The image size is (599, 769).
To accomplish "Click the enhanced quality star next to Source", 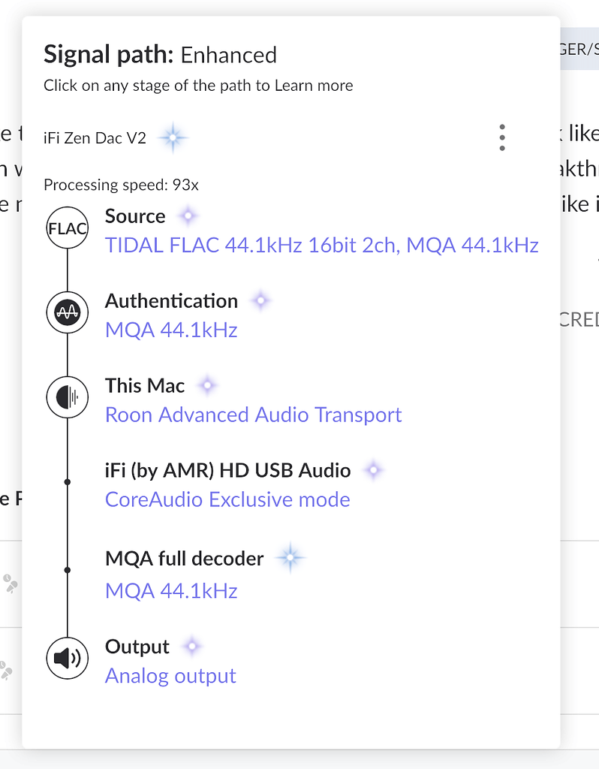I will (188, 215).
